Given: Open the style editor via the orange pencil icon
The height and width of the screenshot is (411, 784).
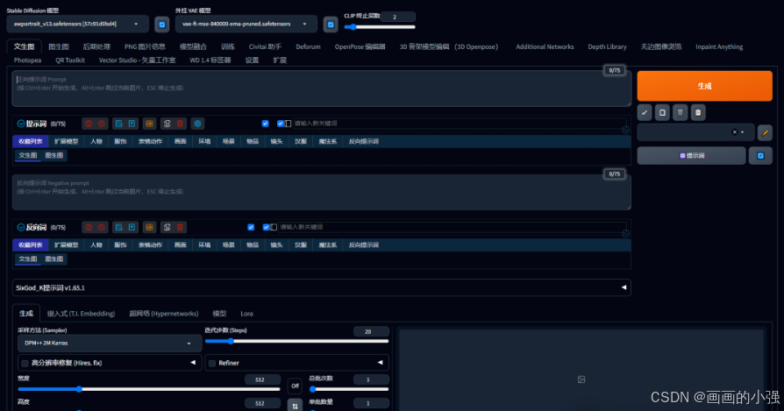Looking at the screenshot, I should pyautogui.click(x=765, y=132).
